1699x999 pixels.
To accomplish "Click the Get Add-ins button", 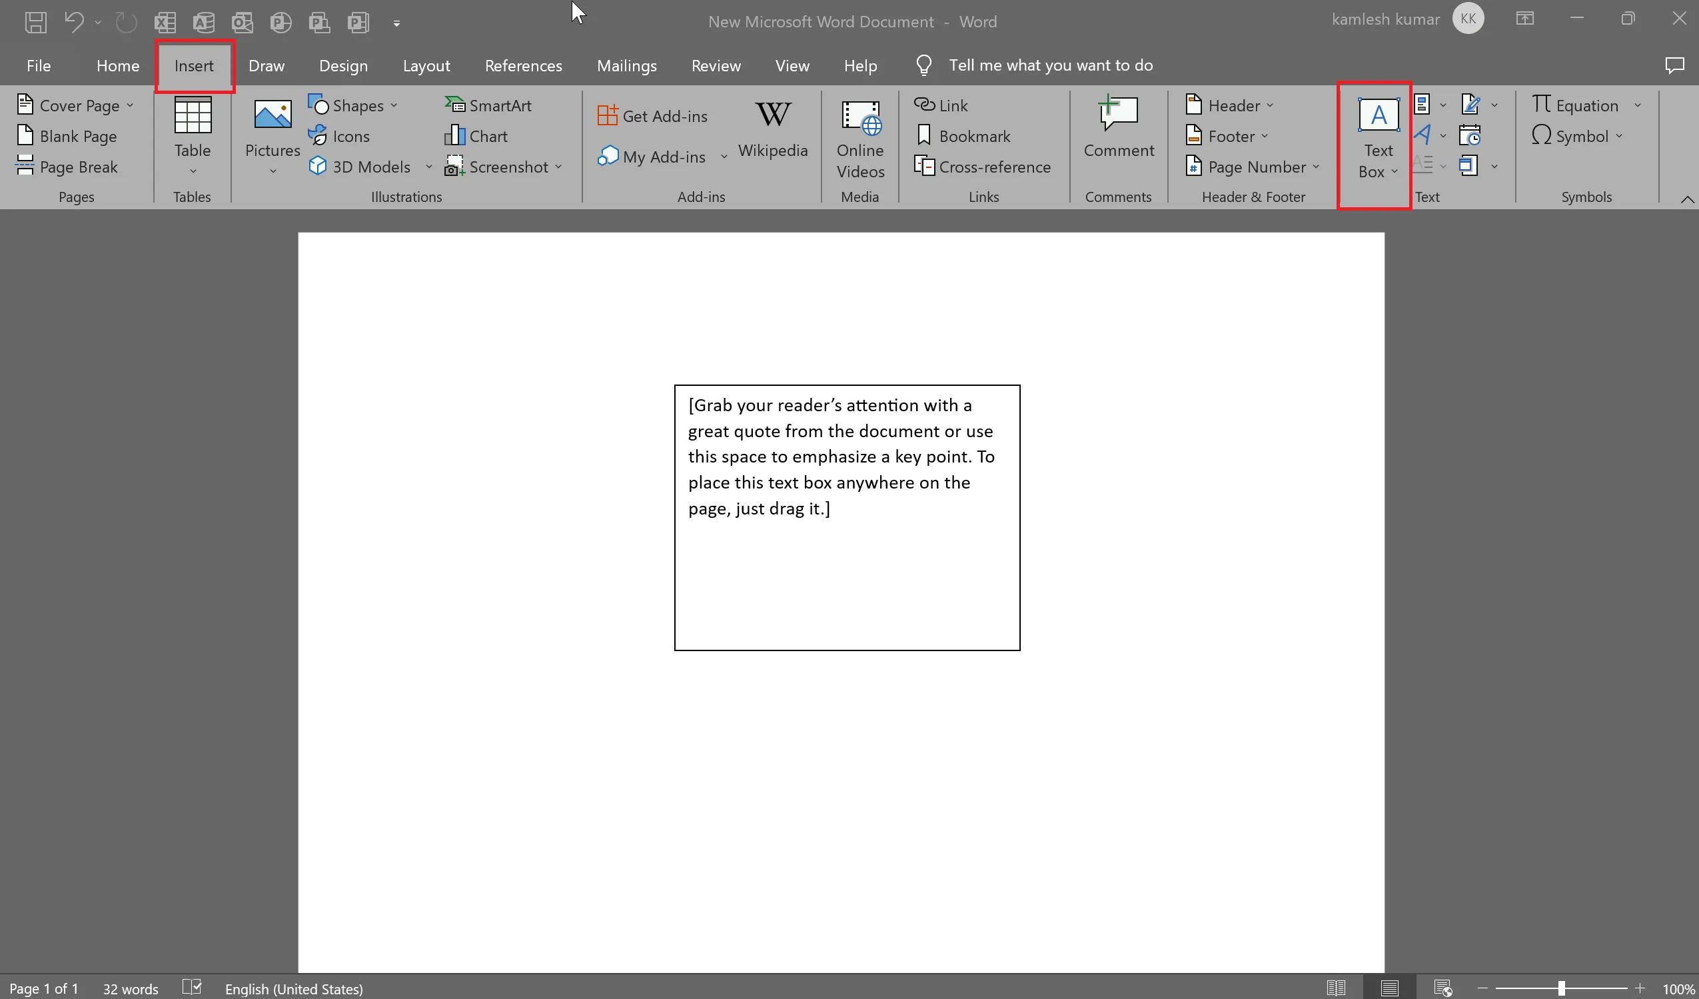I will pos(655,115).
